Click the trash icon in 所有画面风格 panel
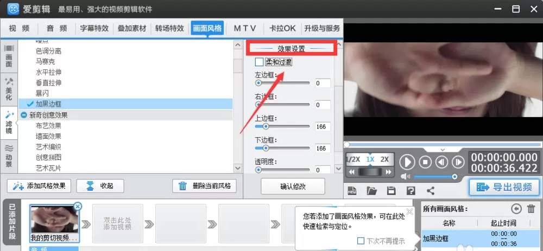This screenshot has width=543, height=251. point(531,209)
